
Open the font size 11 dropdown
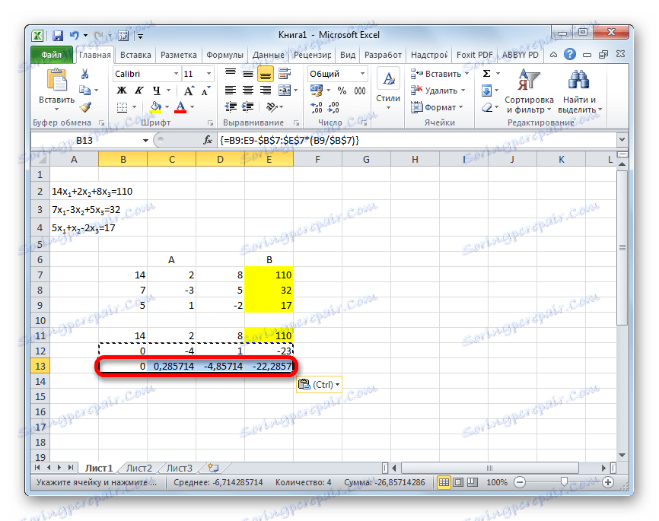(x=209, y=74)
